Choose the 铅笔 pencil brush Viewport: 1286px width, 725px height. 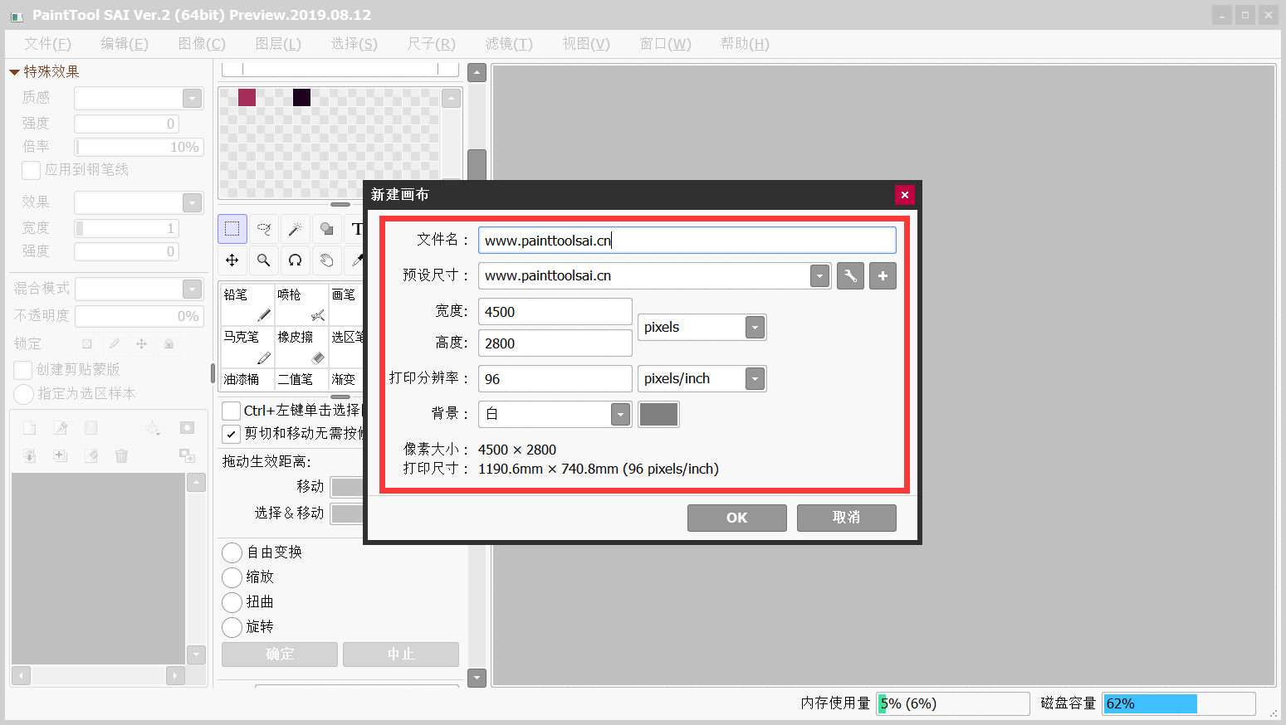[x=247, y=304]
